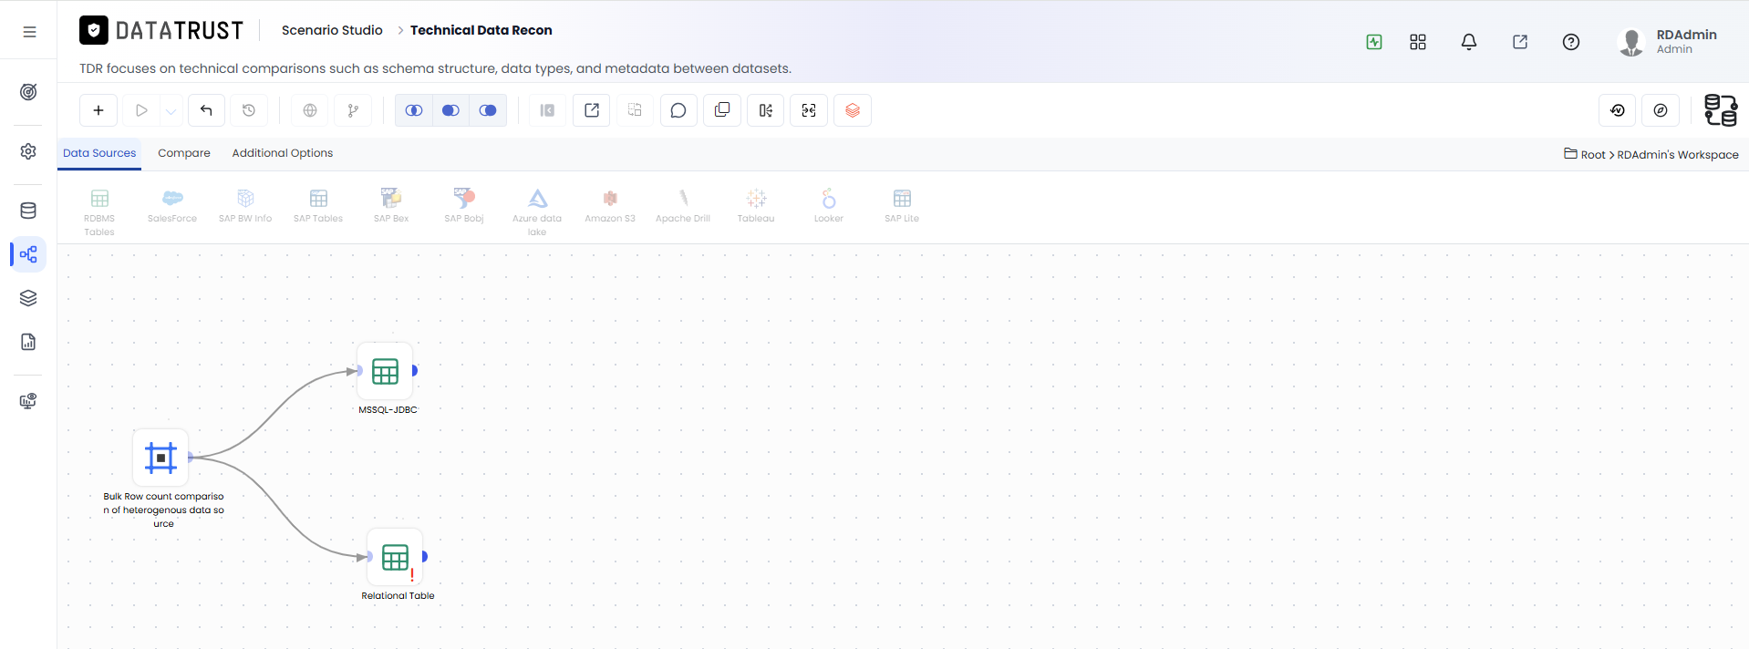Screen dimensions: 1749x649
Task: Click the Relational Table node output port
Action: tap(425, 556)
